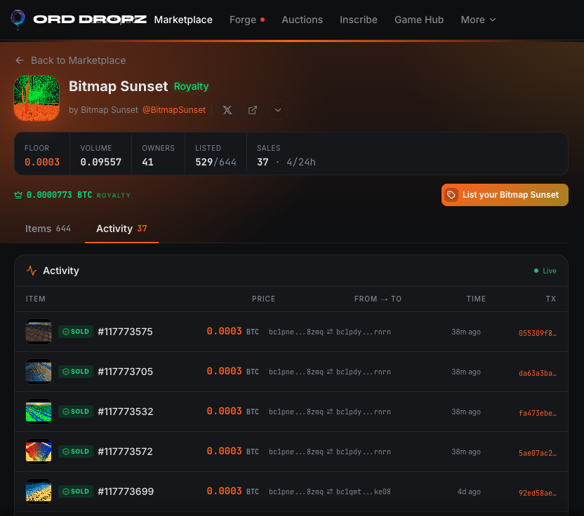The width and height of the screenshot is (584, 516).
Task: Click SOLD badge on row #117773699
Action: (x=76, y=491)
